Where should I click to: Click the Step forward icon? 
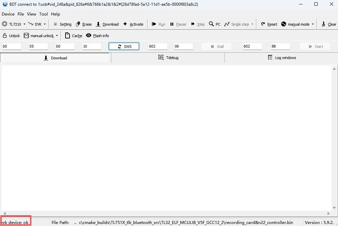point(193,24)
